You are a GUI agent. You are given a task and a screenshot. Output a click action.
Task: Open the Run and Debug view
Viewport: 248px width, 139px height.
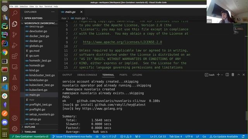(15, 46)
